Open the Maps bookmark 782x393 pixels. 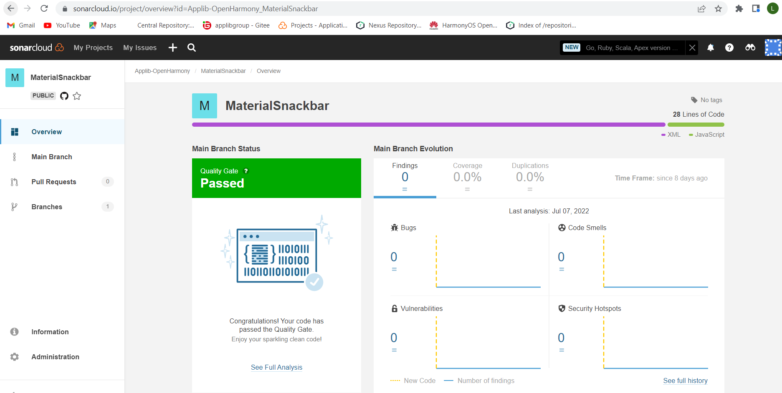(103, 25)
